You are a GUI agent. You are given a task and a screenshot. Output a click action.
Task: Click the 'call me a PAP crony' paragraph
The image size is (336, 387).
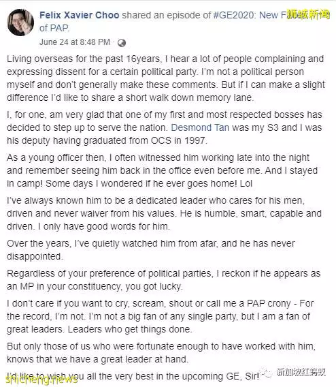(160, 316)
